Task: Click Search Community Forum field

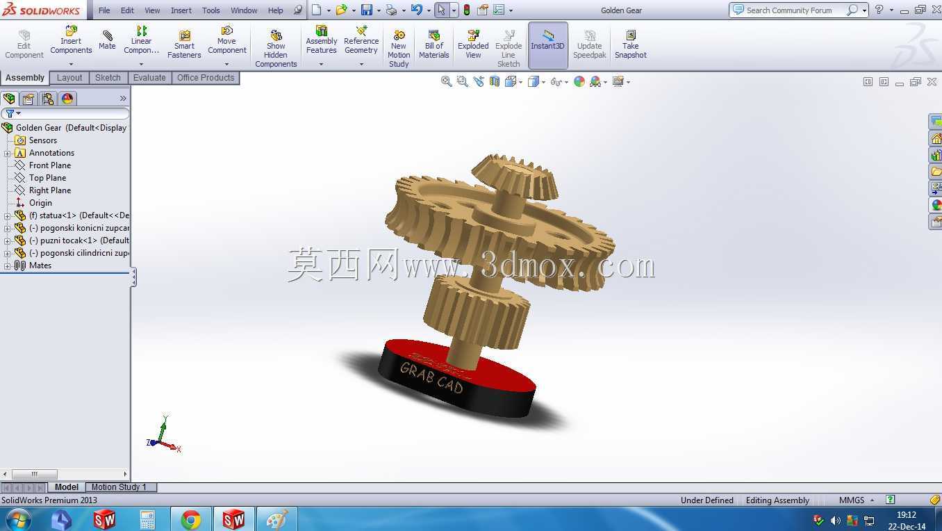Action: (x=795, y=10)
